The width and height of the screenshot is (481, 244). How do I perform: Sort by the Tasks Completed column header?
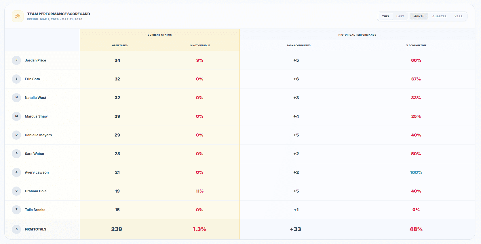point(299,45)
